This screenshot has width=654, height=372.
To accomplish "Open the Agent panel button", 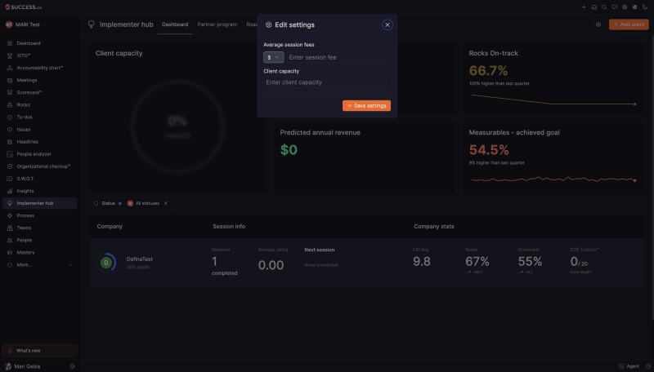I will pyautogui.click(x=629, y=366).
